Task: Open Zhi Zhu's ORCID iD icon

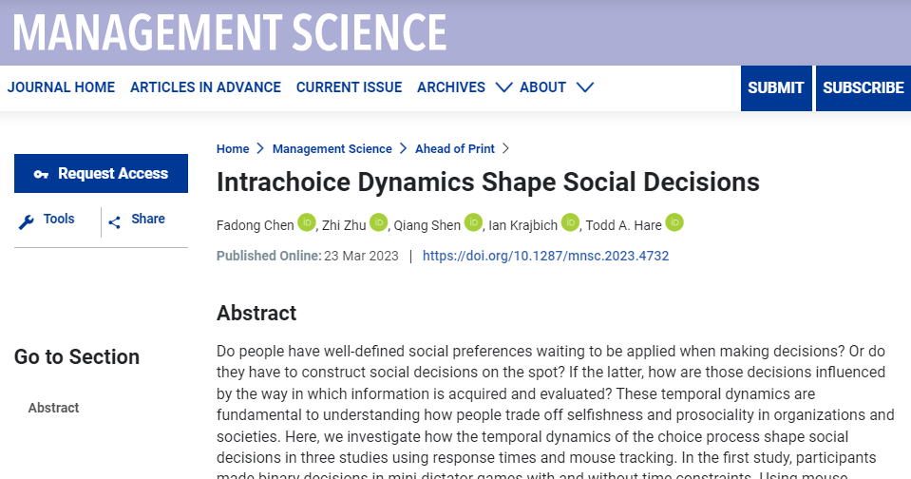Action: click(x=378, y=222)
